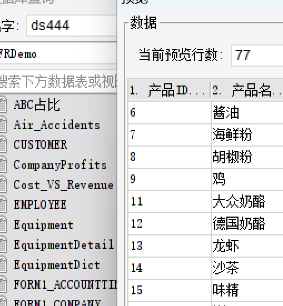The image size is (283, 306).
Task: Click the 产品ID column header
Action: point(169,91)
